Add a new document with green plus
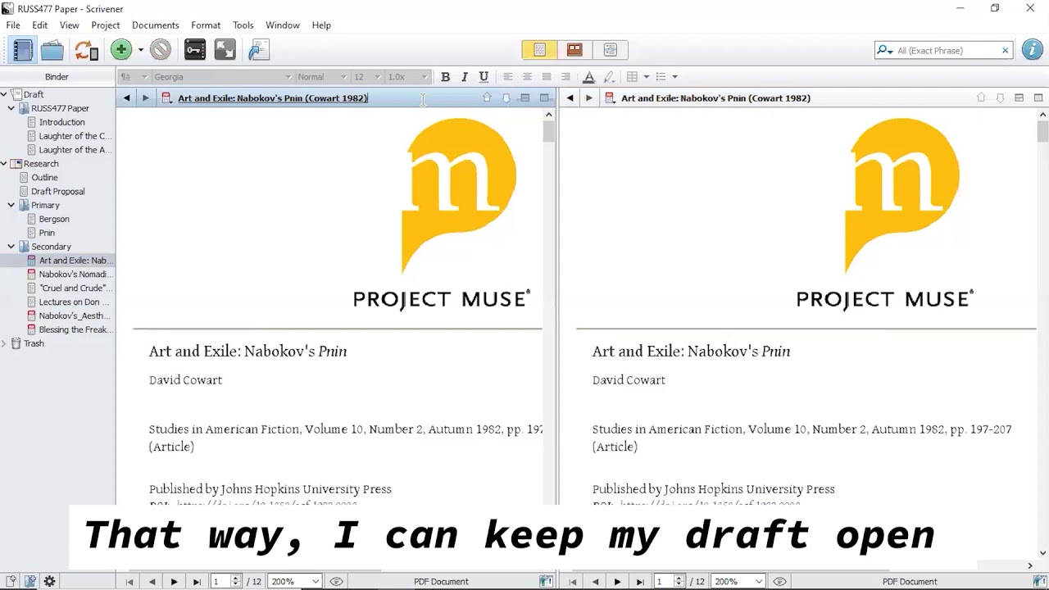The height and width of the screenshot is (590, 1049). pos(121,50)
